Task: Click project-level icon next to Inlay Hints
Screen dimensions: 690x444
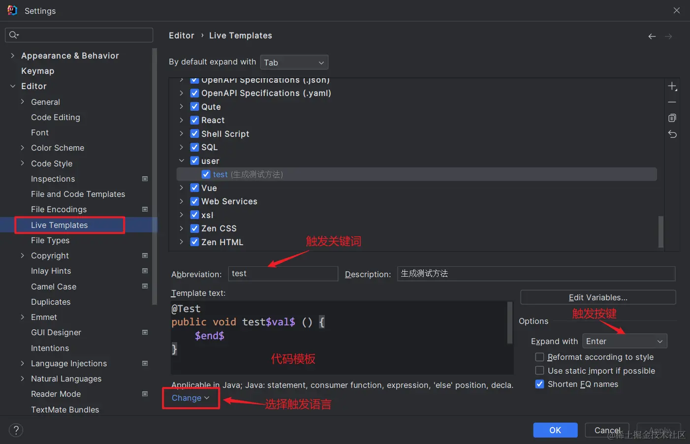Action: tap(145, 271)
